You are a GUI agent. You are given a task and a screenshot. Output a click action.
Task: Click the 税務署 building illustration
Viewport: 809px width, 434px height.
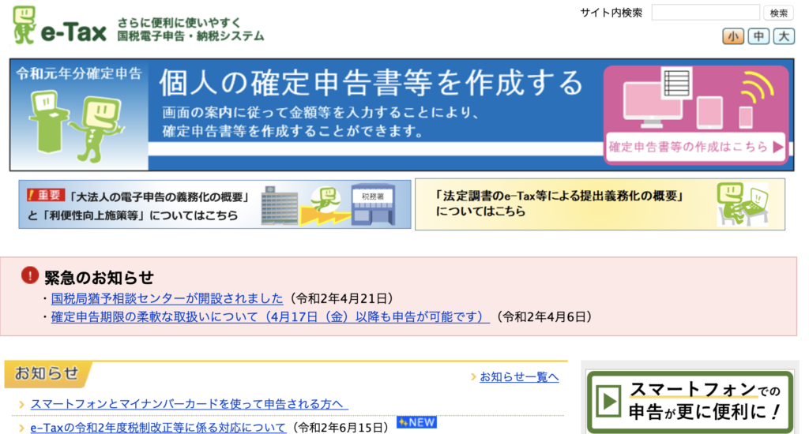click(373, 204)
